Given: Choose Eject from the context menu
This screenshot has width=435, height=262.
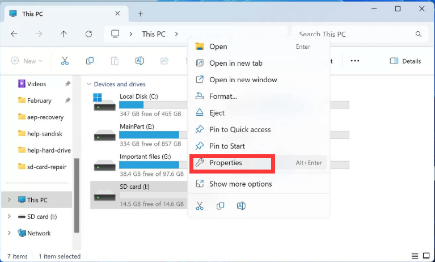Looking at the screenshot, I should coord(259,113).
